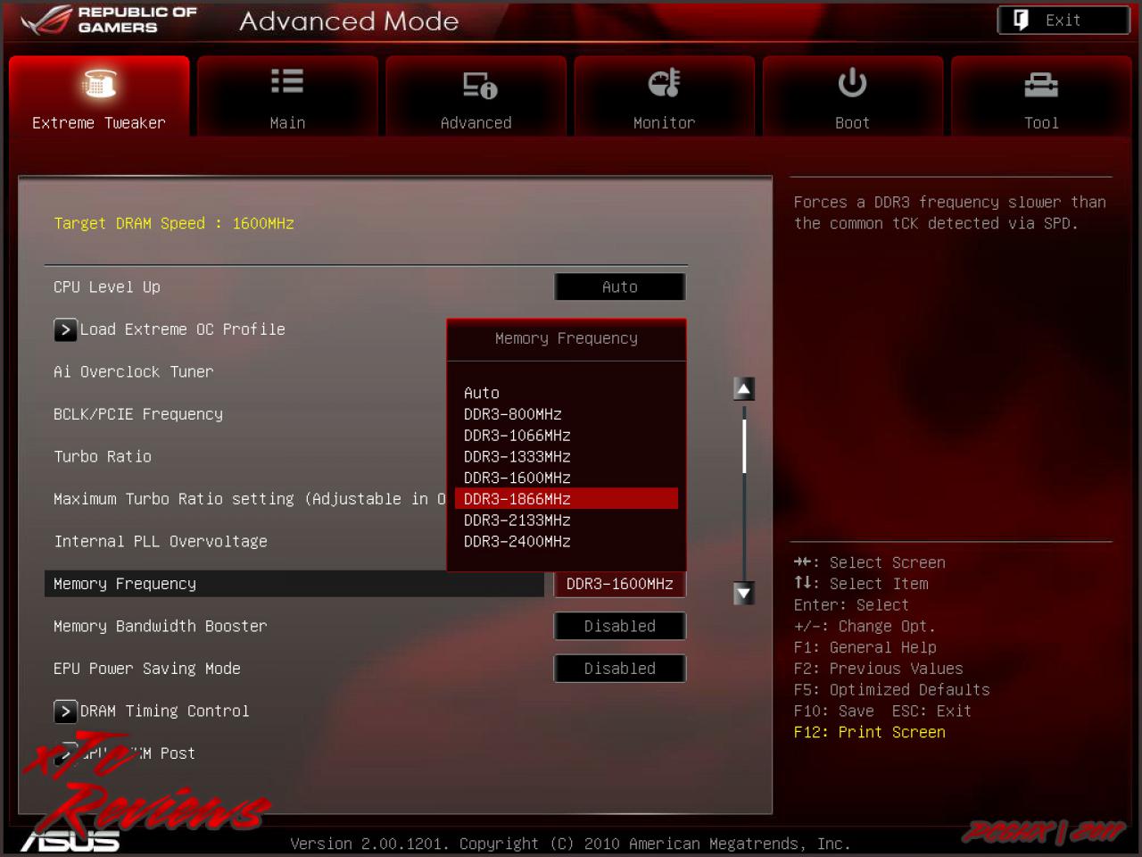Screen dimensions: 1142x857
Task: Click the Monitor gauge icon
Action: click(664, 83)
